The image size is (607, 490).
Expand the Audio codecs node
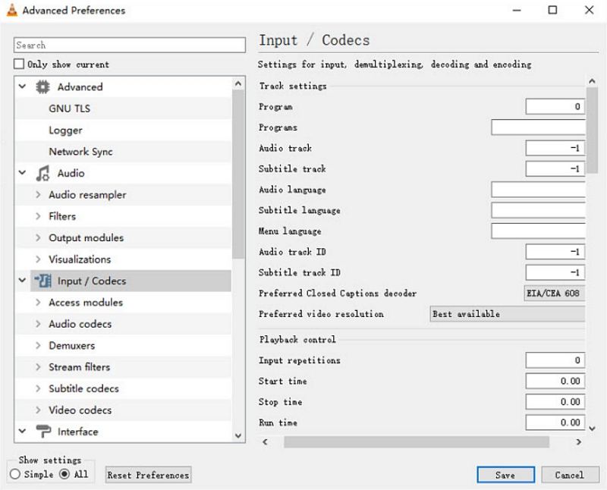[x=38, y=324]
